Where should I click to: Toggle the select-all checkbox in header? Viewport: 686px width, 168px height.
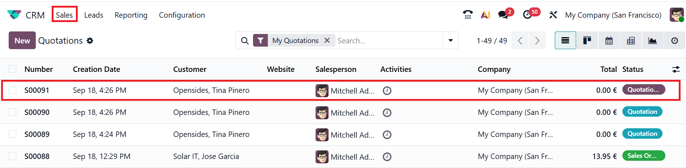pos(13,69)
